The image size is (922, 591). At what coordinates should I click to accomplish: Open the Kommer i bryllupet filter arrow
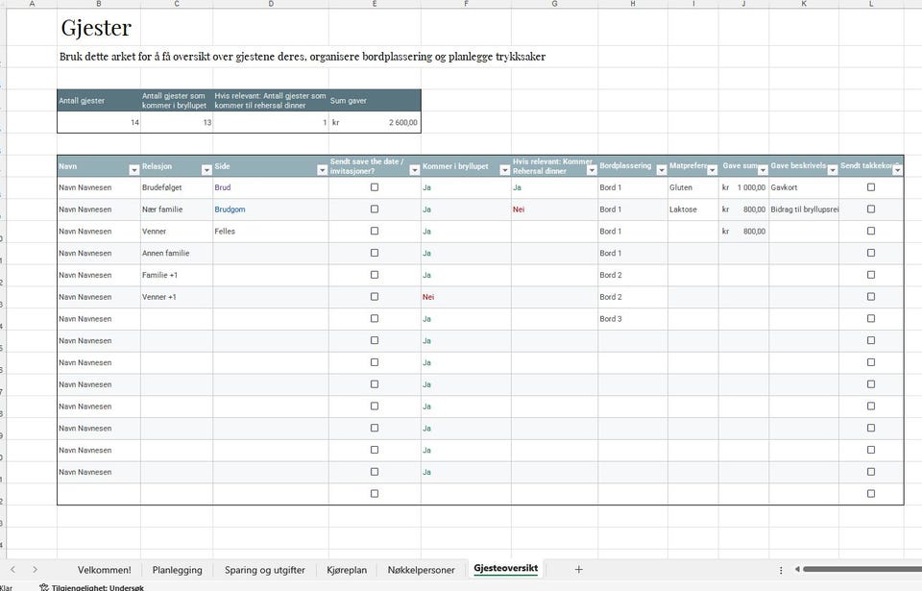[504, 170]
